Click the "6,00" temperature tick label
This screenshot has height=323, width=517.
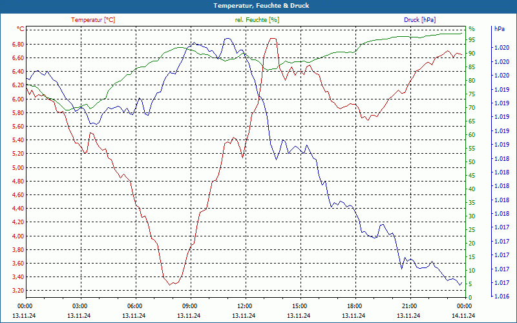19,99
